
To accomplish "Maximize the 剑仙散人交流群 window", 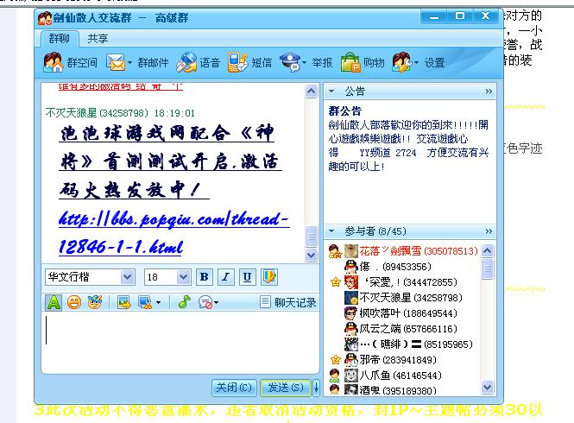I will pos(460,16).
